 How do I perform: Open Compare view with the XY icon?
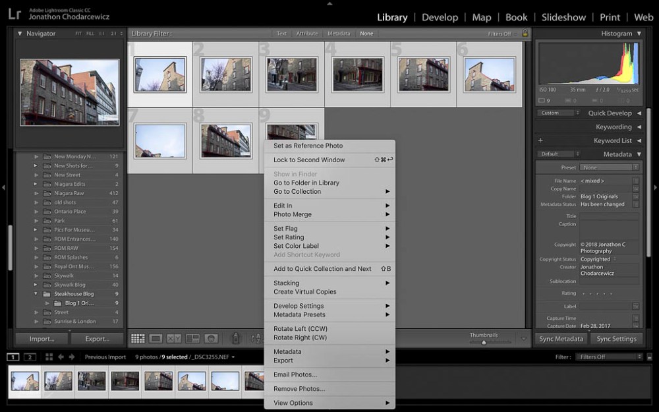tap(173, 338)
